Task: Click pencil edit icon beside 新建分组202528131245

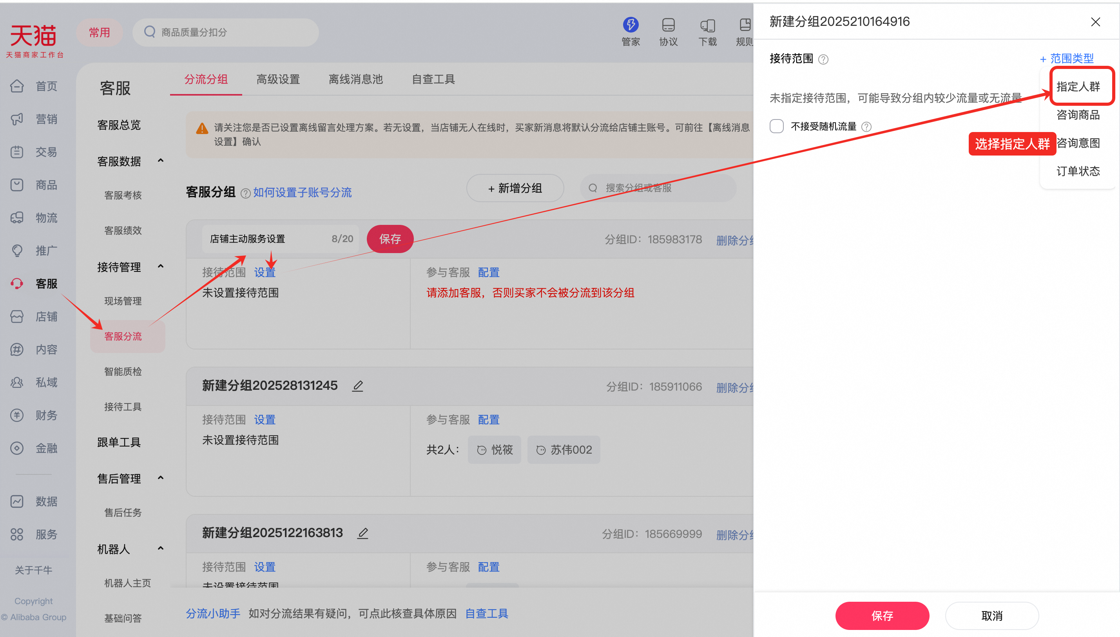Action: 358,385
